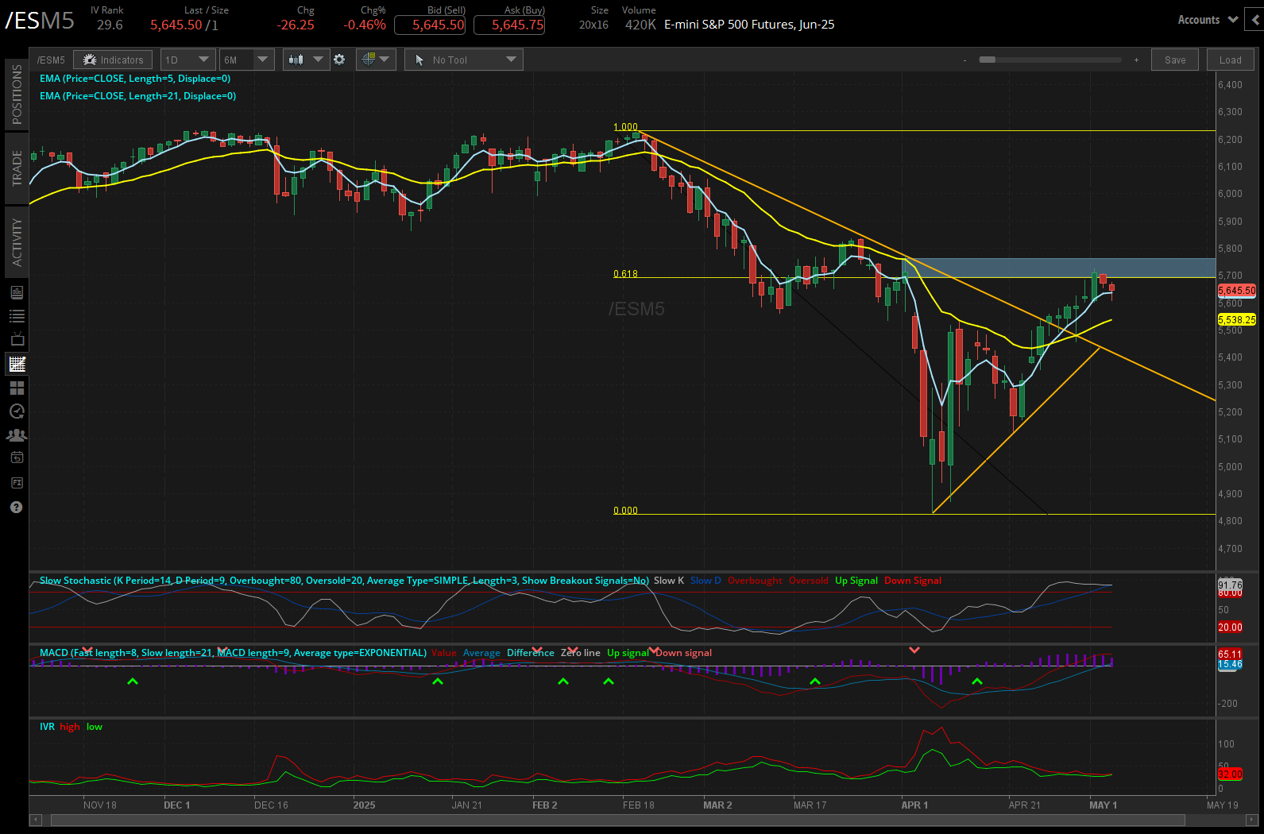
Task: Click the 1.000 Fibonacci level label
Action: [x=625, y=127]
